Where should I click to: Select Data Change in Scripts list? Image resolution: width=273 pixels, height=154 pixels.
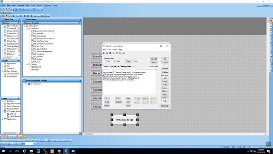[12, 71]
